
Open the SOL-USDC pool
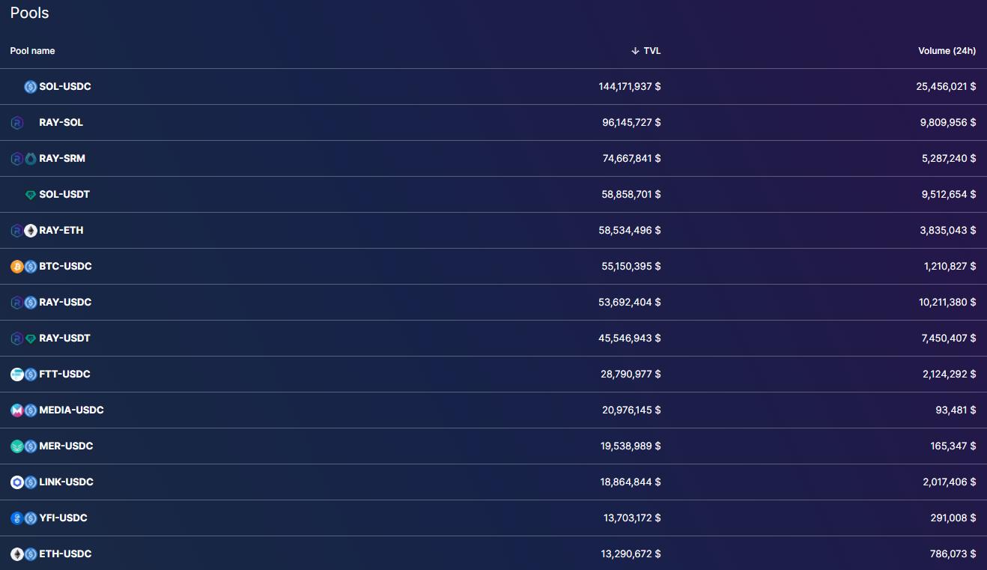coord(65,87)
